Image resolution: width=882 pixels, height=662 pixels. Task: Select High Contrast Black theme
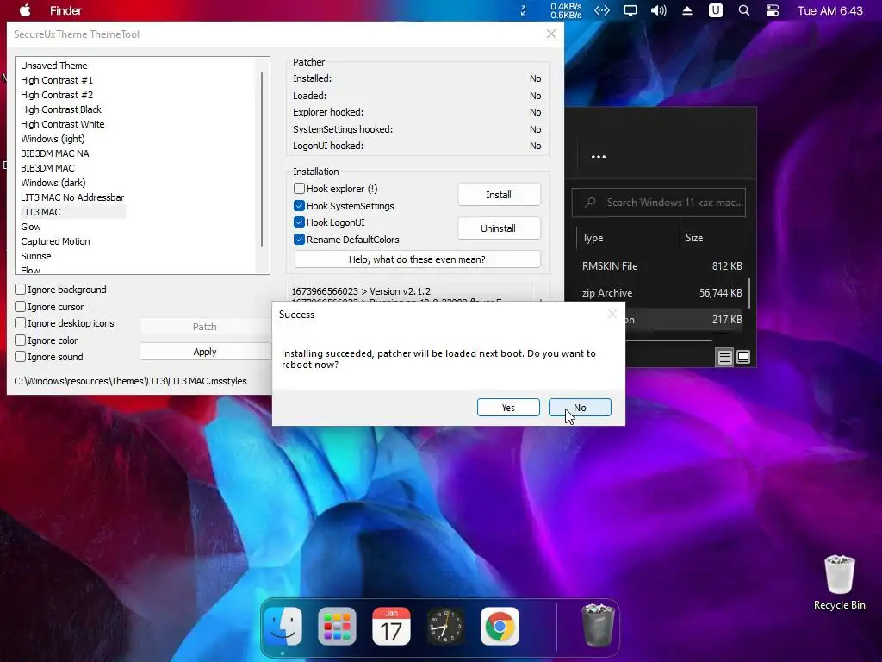pyautogui.click(x=61, y=109)
